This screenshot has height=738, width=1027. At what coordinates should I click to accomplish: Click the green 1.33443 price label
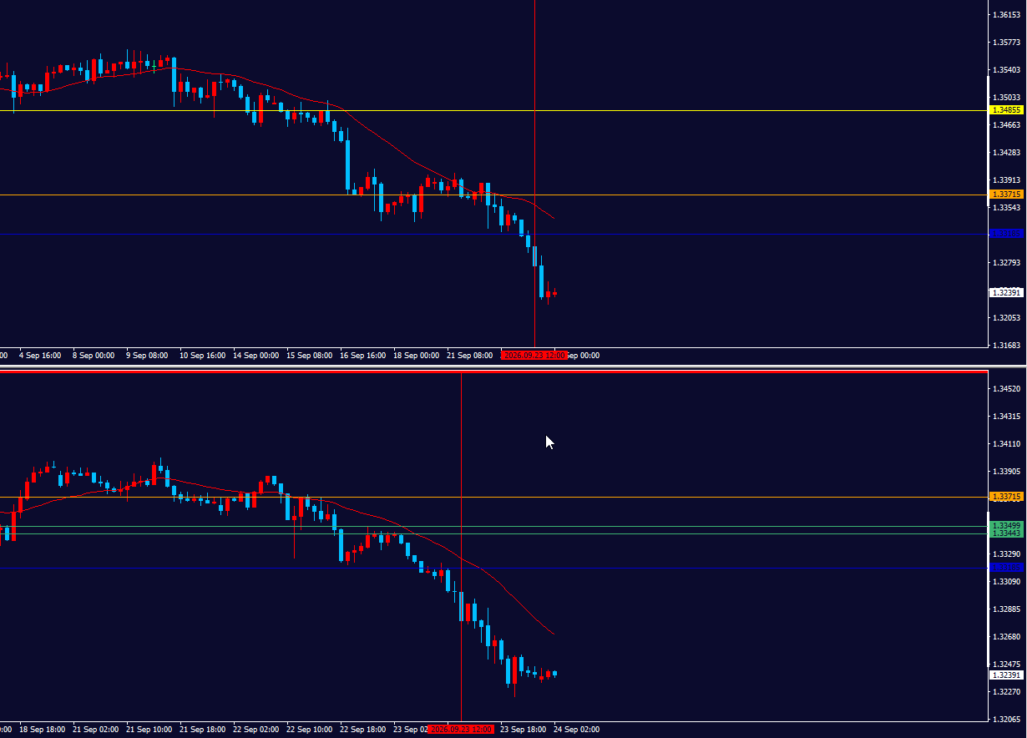pyautogui.click(x=1006, y=533)
